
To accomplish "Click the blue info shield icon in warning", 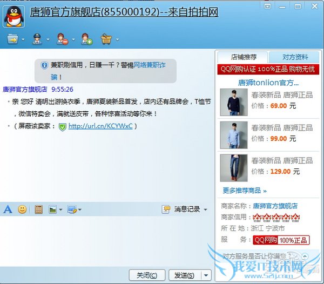I will 44,65.
